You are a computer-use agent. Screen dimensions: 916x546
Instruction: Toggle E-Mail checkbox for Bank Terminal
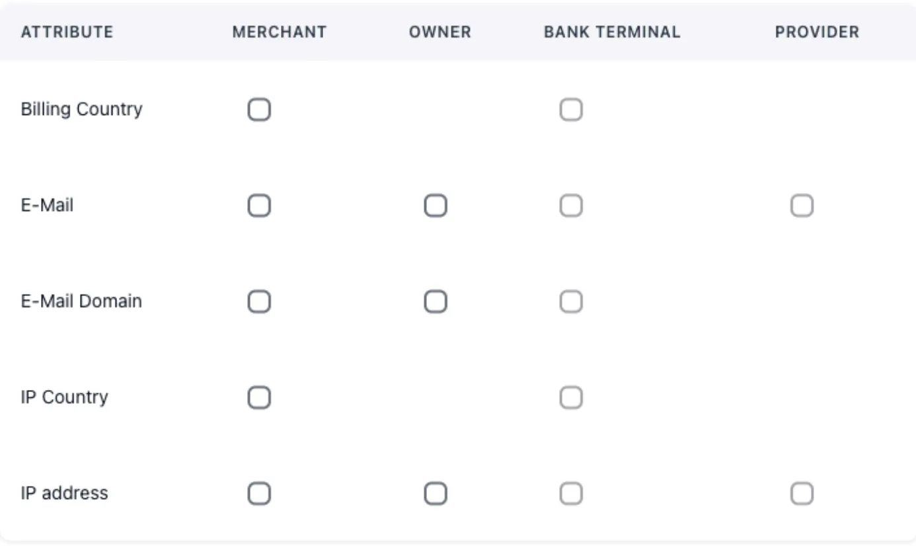coord(571,206)
